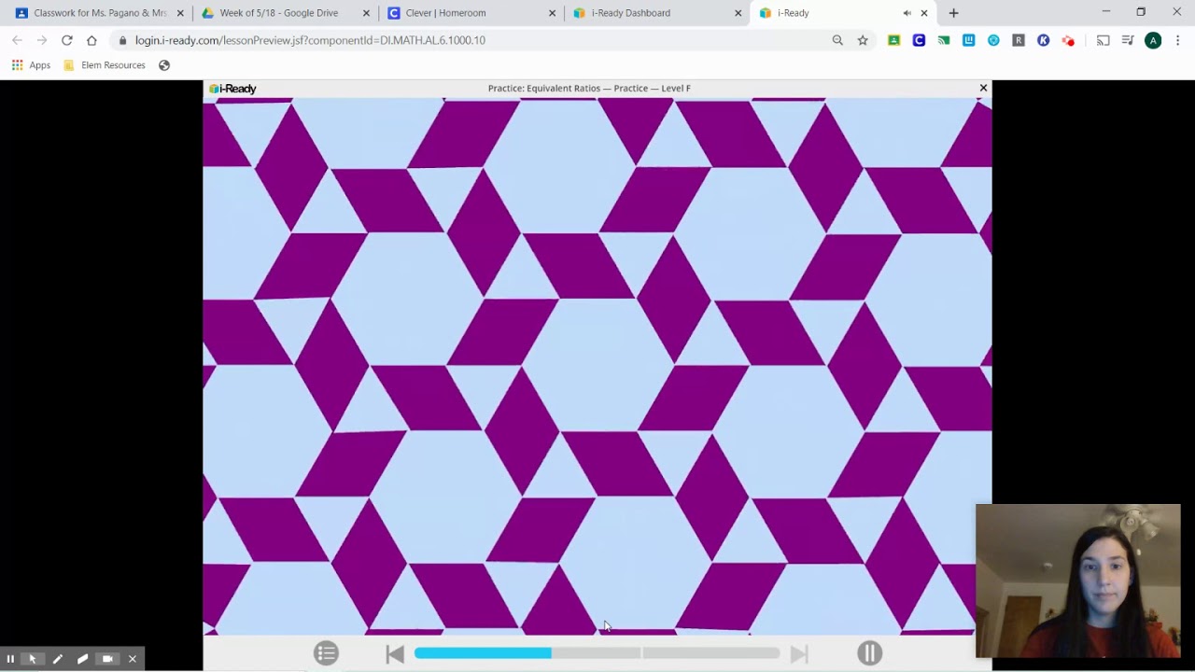Click the webcam video overlay thumbnail
The image size is (1195, 672).
click(1078, 581)
